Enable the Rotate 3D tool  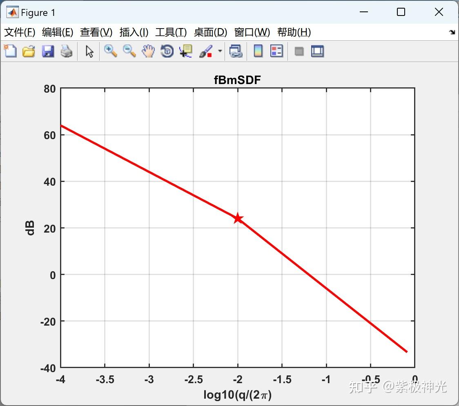167,51
